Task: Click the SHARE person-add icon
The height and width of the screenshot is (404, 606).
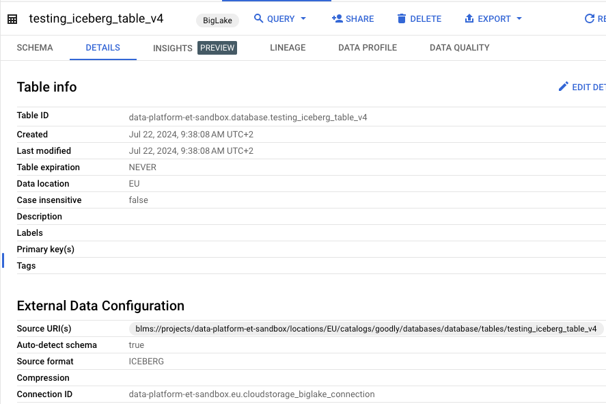Action: (x=337, y=18)
